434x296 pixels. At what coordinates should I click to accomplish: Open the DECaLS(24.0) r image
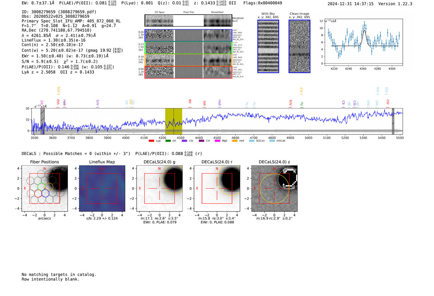pos(217,189)
